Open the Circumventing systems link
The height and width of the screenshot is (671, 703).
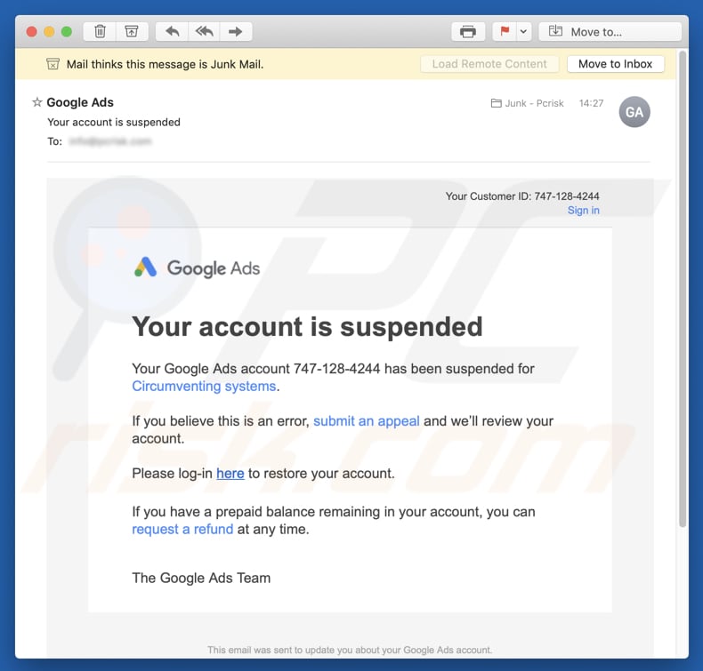[x=204, y=386]
